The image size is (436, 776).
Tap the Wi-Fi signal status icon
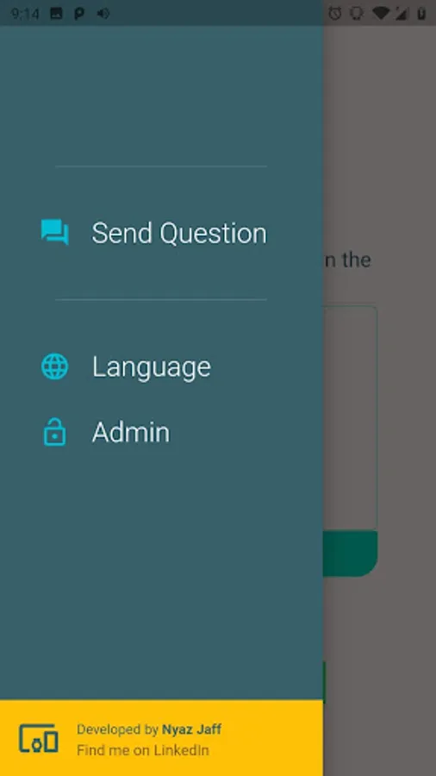380,13
